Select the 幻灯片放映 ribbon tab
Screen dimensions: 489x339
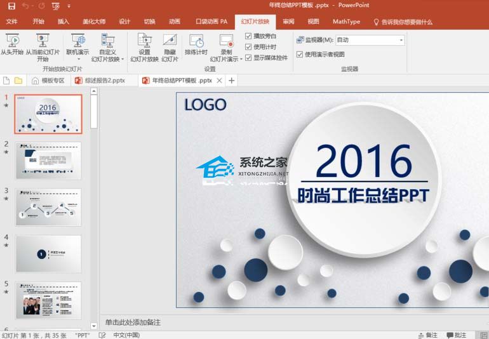[255, 22]
